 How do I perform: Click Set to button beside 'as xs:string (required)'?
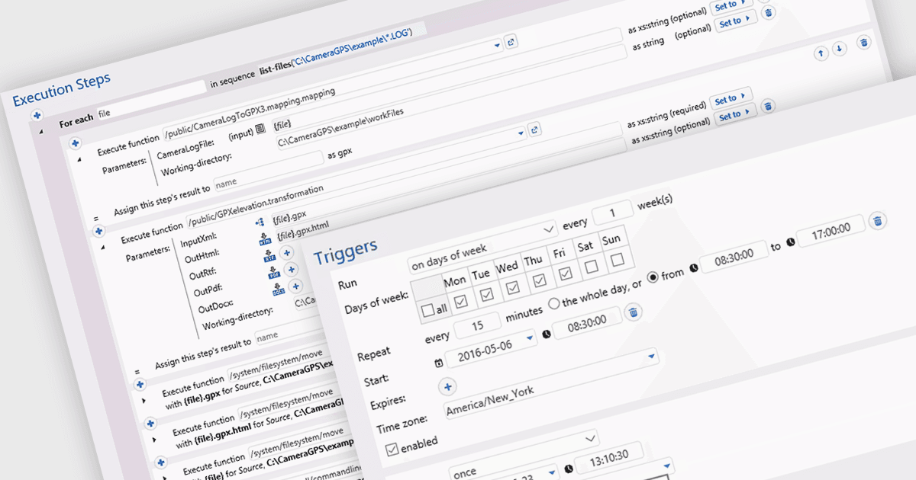733,98
